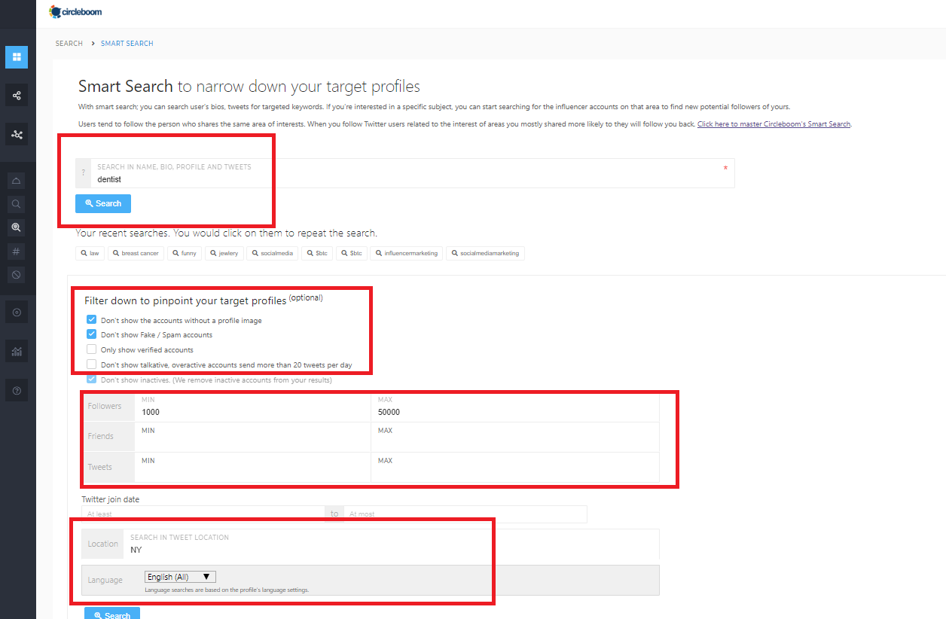
Task: Open the bar chart analytics sidebar icon
Action: click(x=17, y=351)
